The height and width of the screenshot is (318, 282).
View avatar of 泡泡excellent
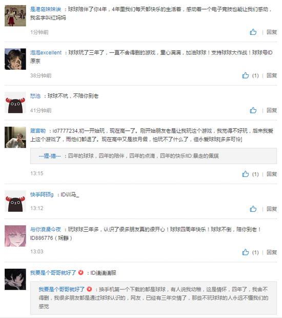(15, 59)
